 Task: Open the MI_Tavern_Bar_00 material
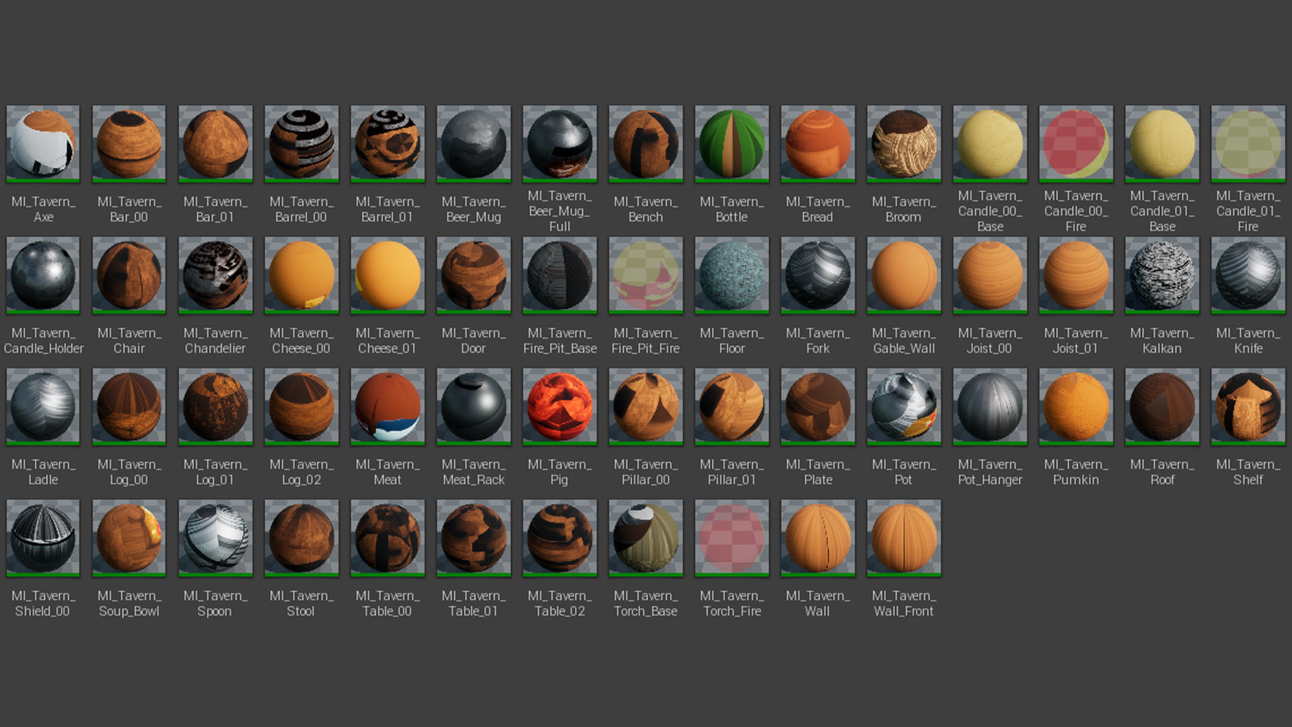[129, 143]
